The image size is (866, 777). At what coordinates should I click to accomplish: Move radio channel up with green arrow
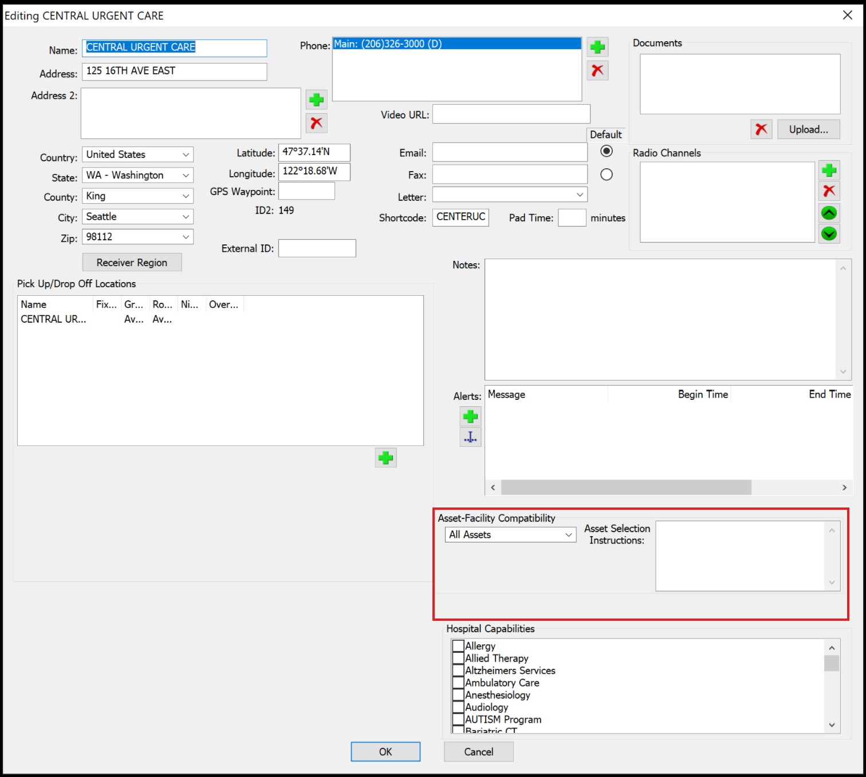coord(829,213)
